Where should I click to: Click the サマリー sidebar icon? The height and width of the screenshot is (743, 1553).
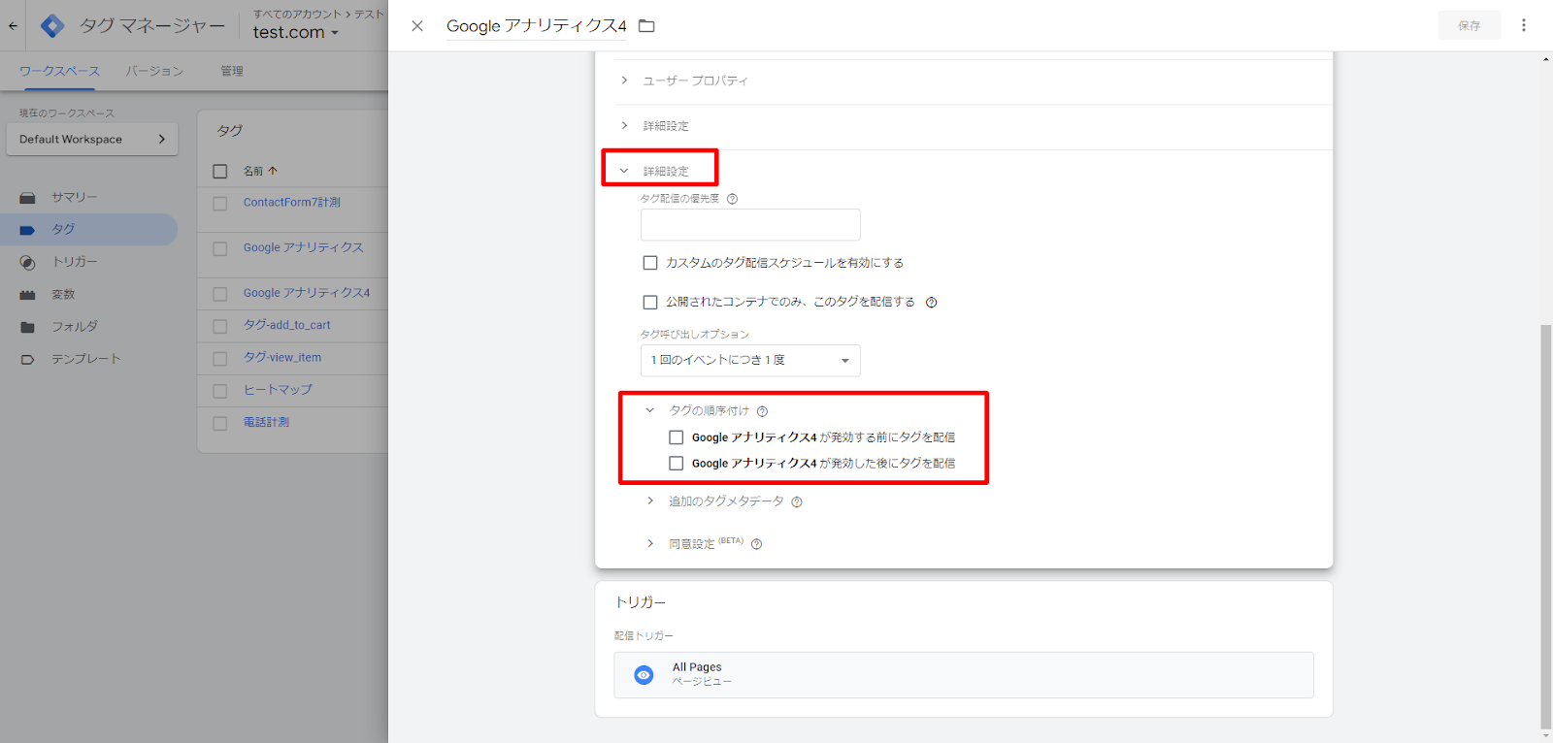27,198
